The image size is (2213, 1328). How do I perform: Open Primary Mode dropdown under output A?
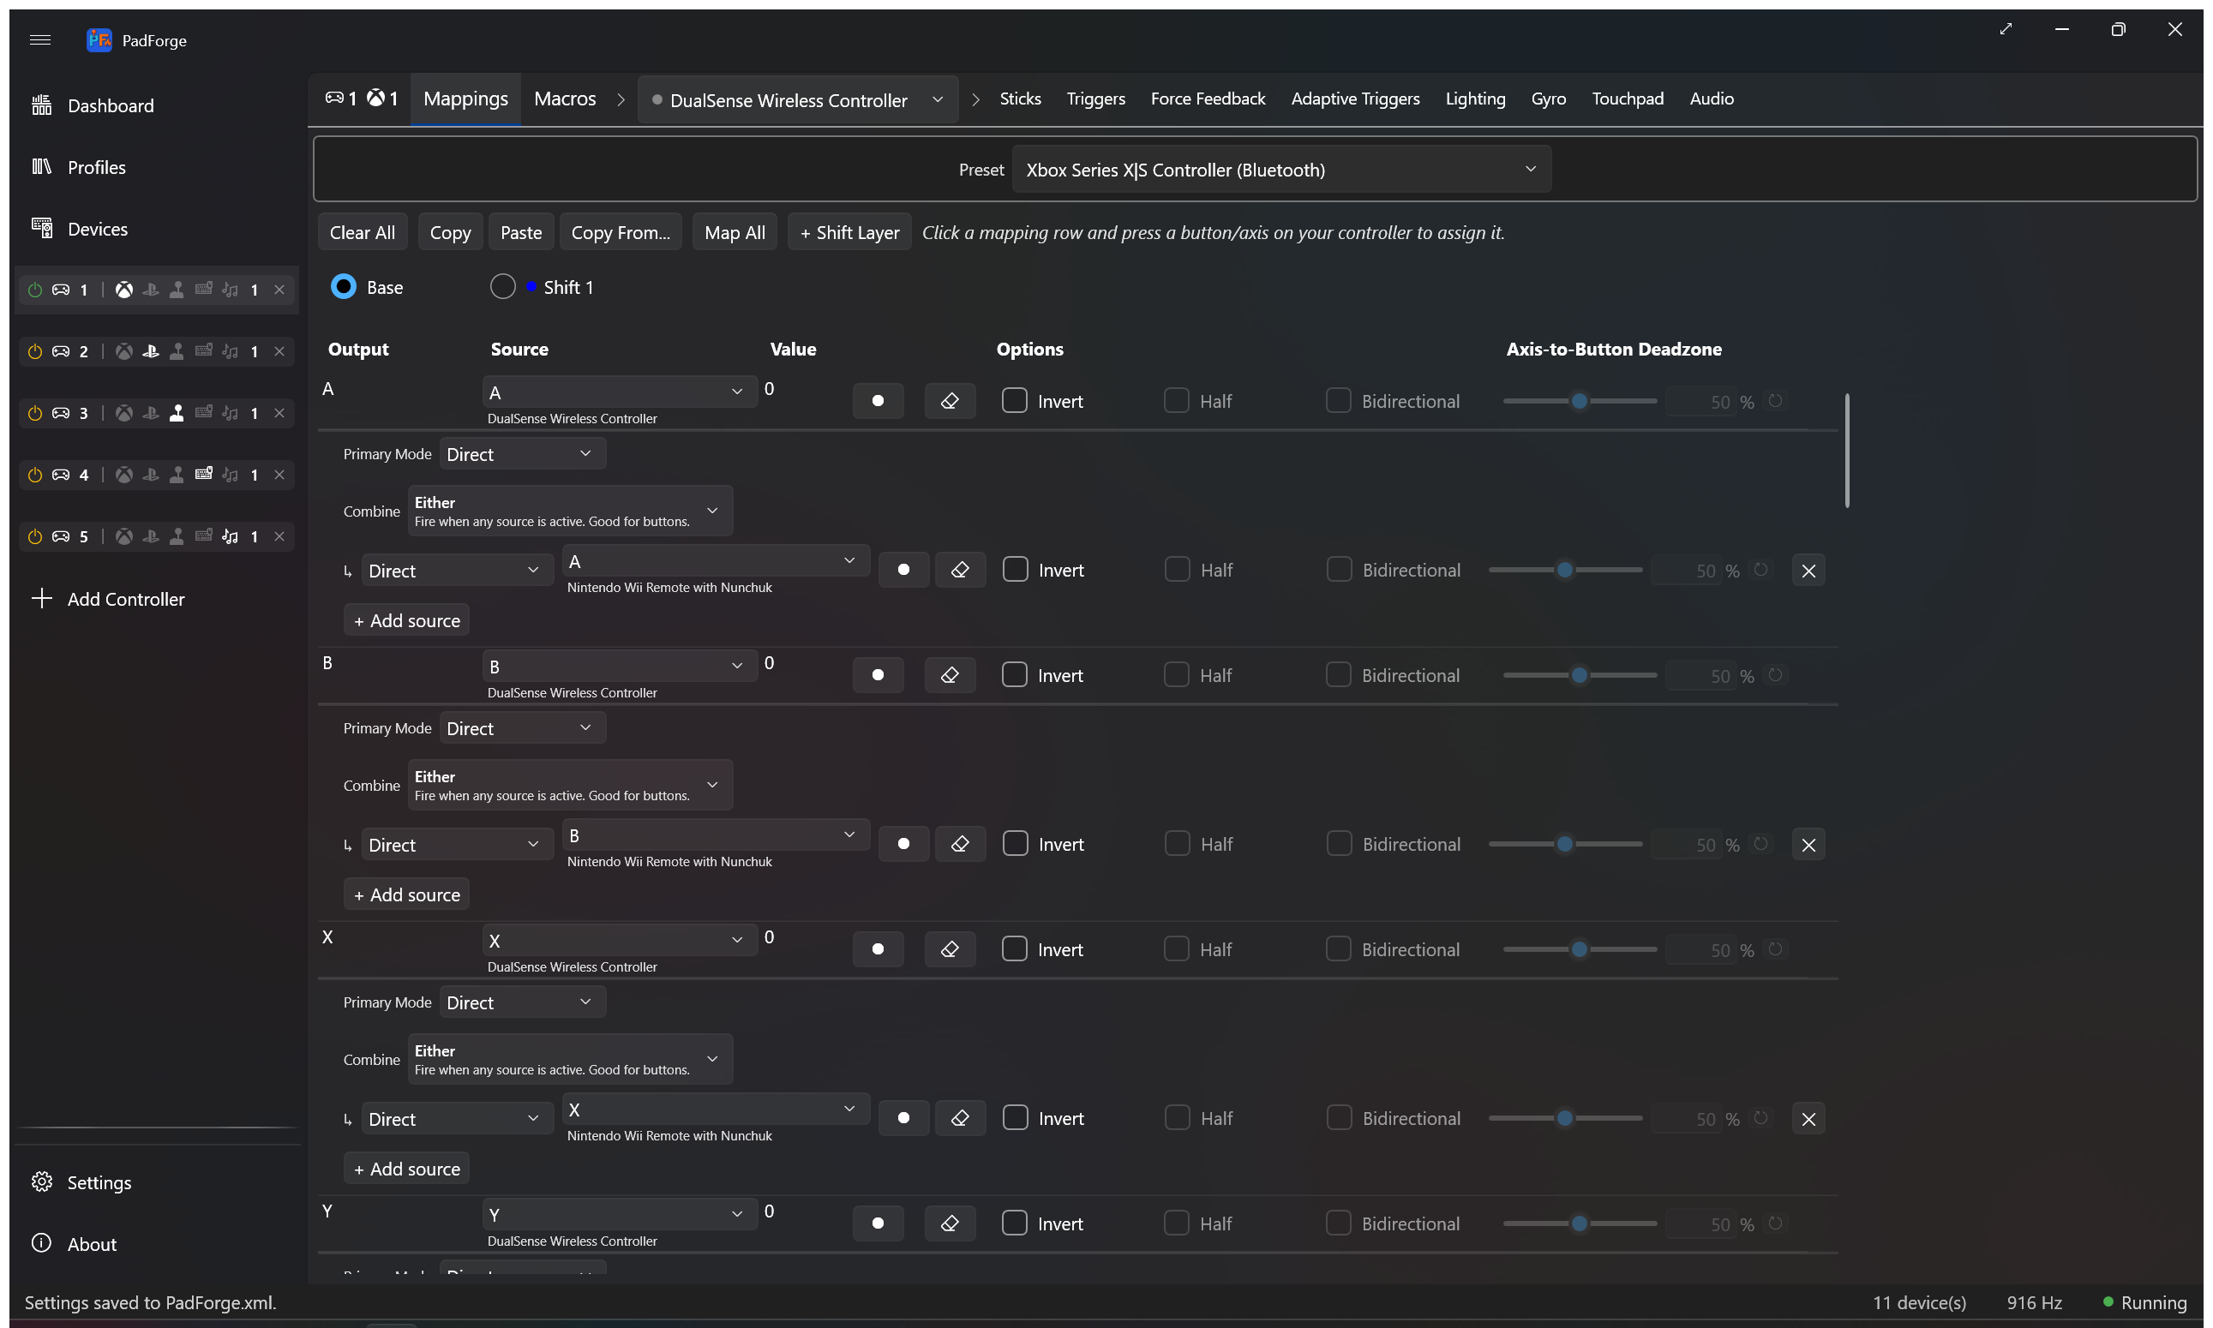[522, 454]
